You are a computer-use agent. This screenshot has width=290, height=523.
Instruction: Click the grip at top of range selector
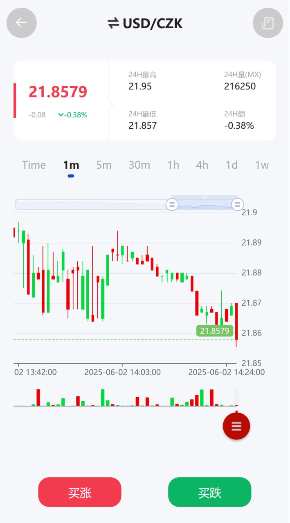(x=205, y=197)
